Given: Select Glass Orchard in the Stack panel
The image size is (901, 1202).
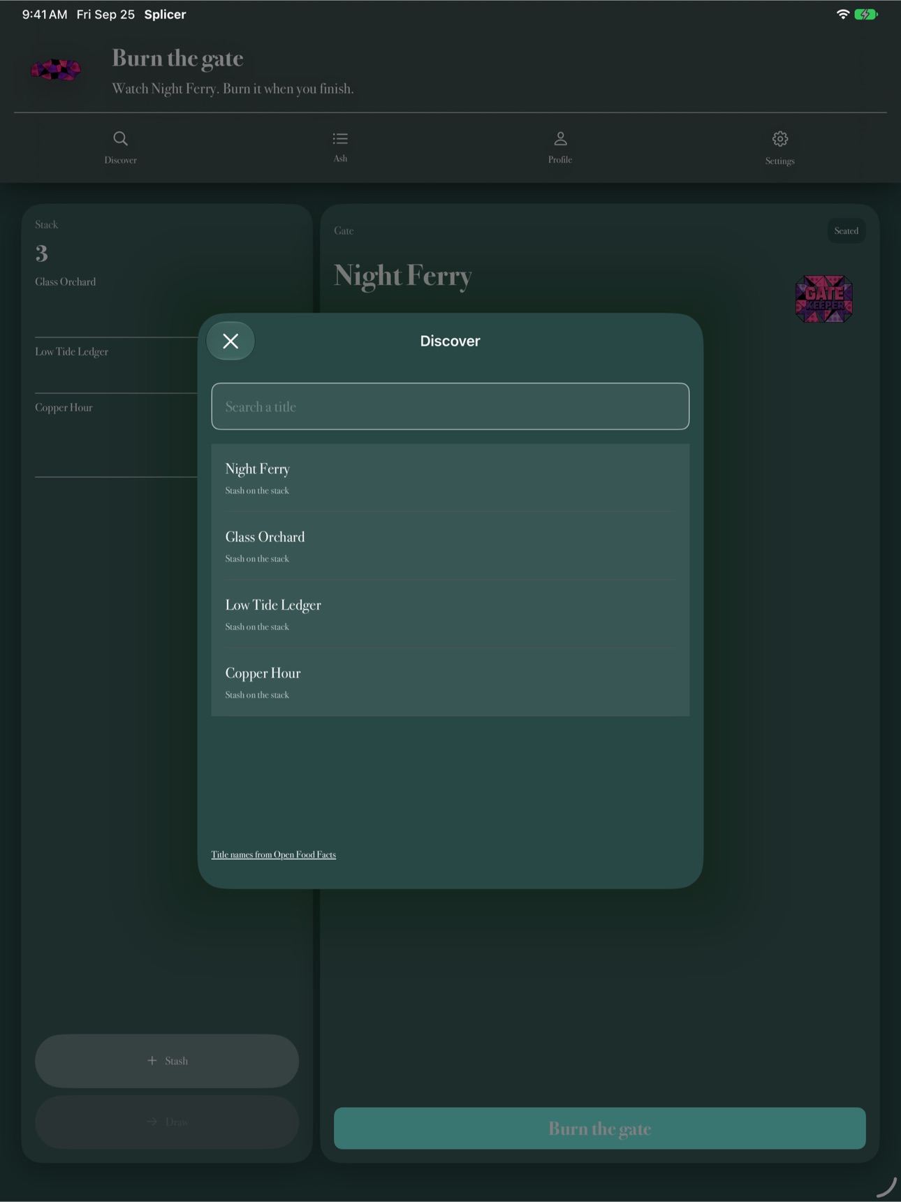Looking at the screenshot, I should pyautogui.click(x=66, y=282).
